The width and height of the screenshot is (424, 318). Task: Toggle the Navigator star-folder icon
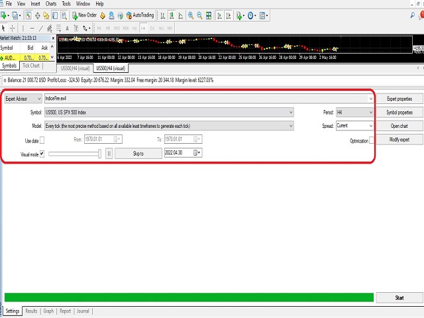click(x=46, y=16)
